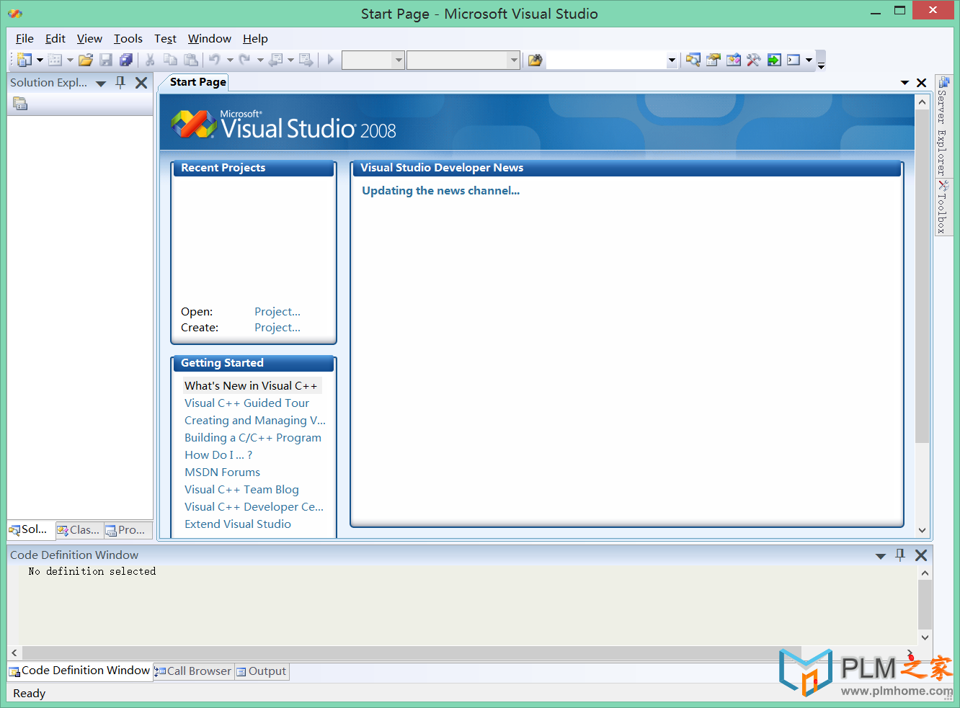Click the Paste clipboard icon
Viewport: 960px width, 708px height.
(x=191, y=60)
